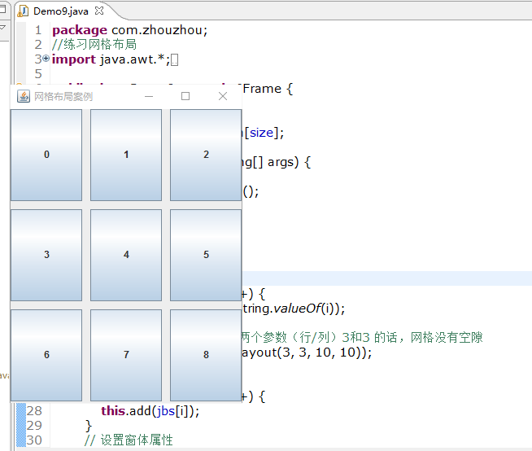Image resolution: width=532 pixels, height=451 pixels.
Task: Click grid button labeled 2
Action: (x=206, y=155)
